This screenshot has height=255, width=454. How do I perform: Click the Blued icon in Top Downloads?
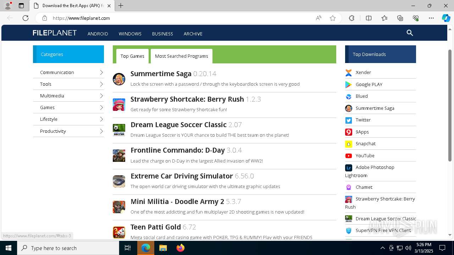[x=349, y=96]
